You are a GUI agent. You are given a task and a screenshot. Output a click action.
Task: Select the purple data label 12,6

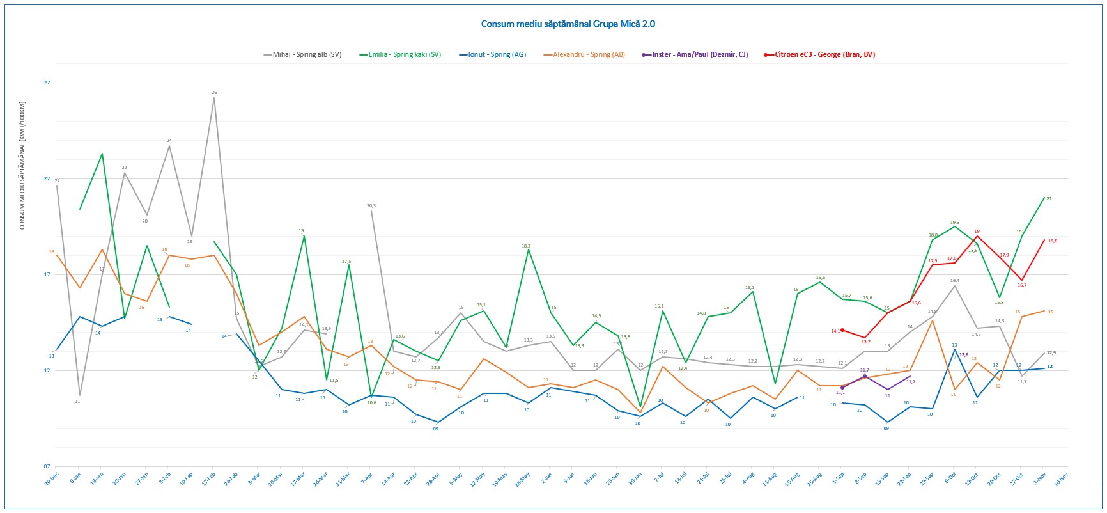pos(964,354)
